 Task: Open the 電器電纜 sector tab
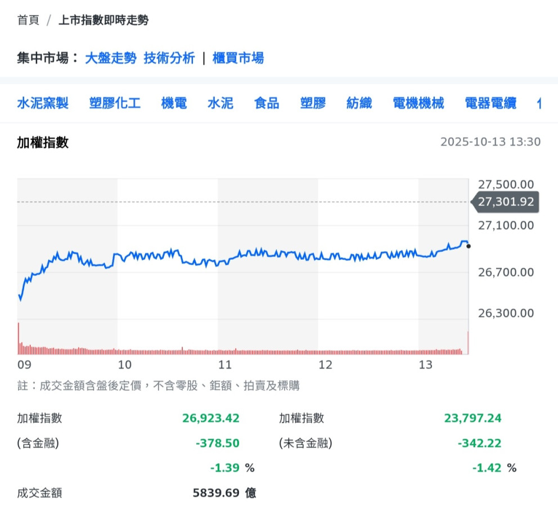tap(490, 103)
